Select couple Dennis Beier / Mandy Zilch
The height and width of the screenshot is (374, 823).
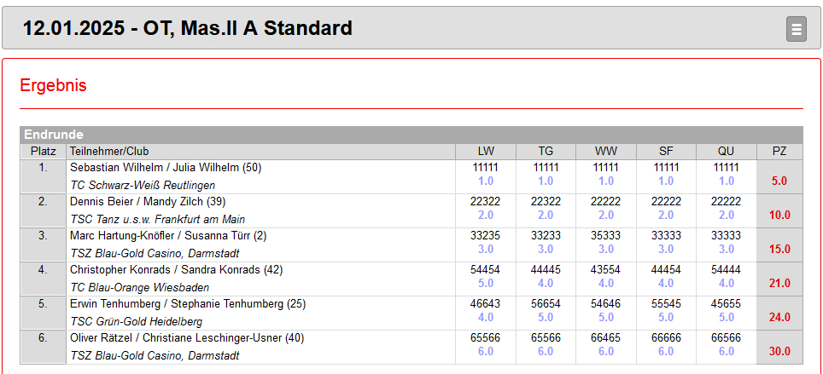[148, 202]
